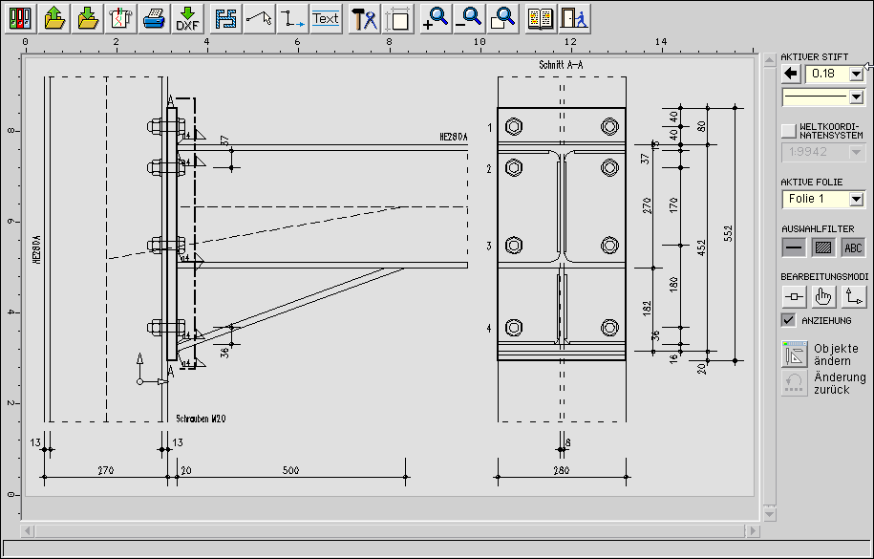Click the exit door icon
874x559 pixels.
(x=573, y=18)
